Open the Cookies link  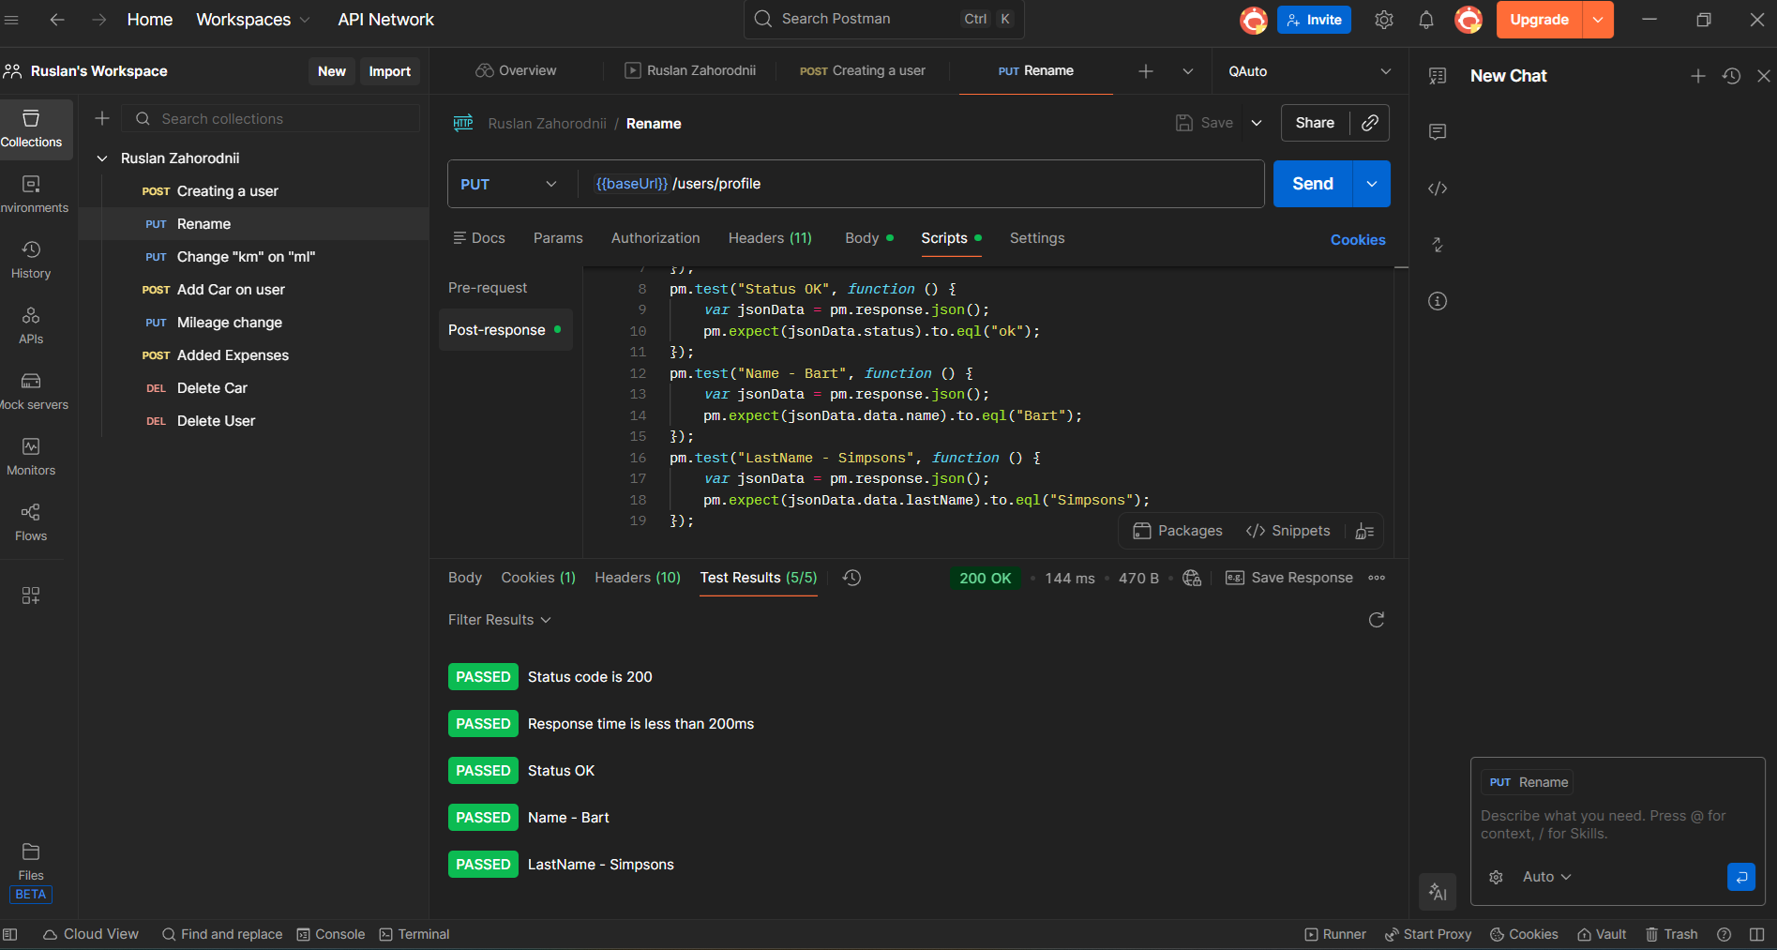[x=1357, y=240]
